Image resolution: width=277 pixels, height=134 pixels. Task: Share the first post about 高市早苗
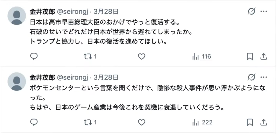pos(263,57)
